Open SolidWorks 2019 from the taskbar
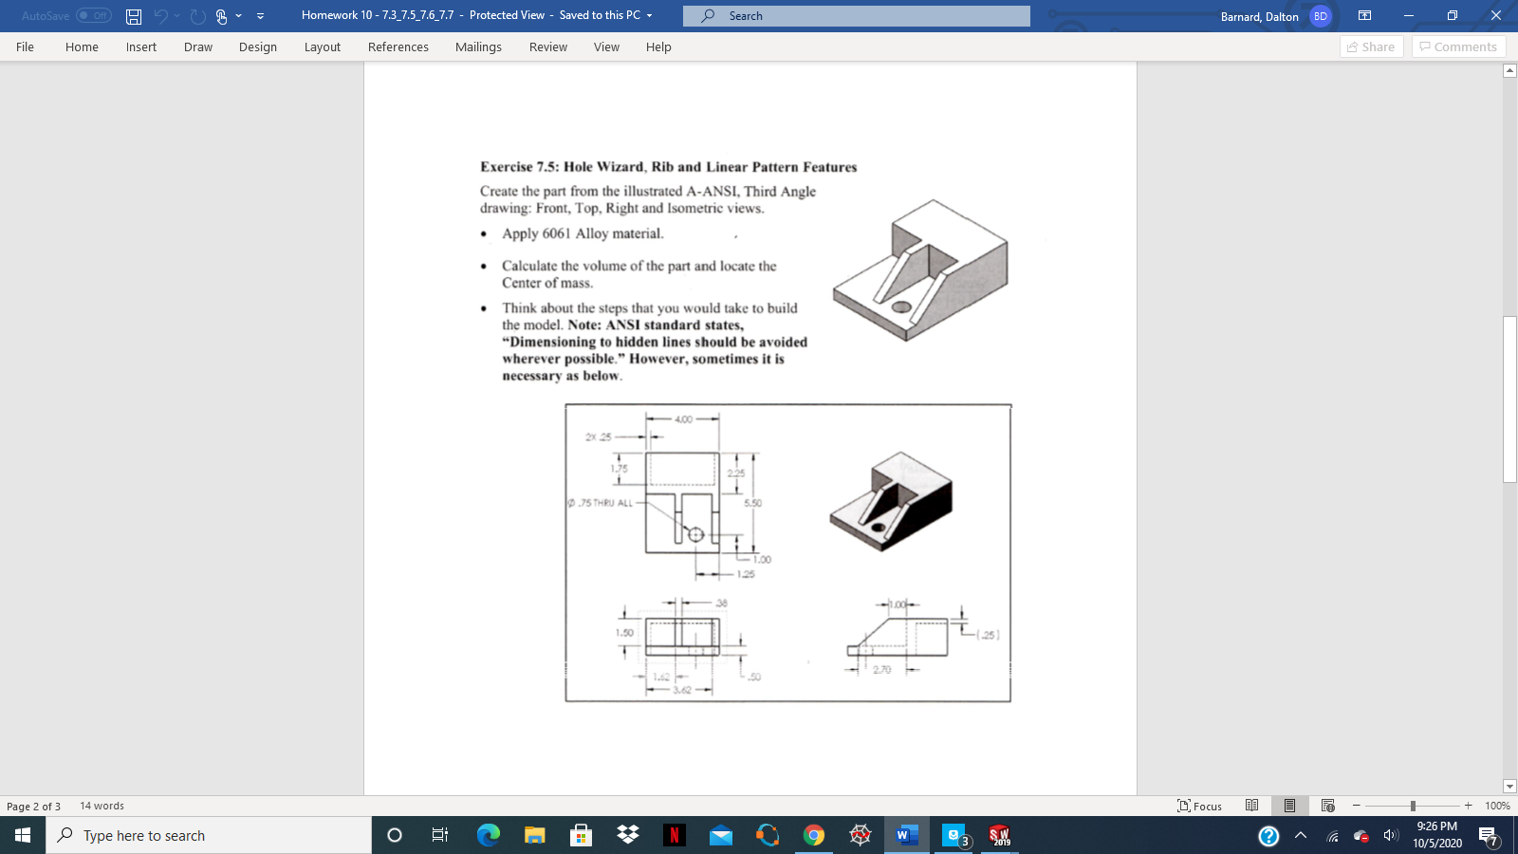The image size is (1518, 854). (x=998, y=835)
